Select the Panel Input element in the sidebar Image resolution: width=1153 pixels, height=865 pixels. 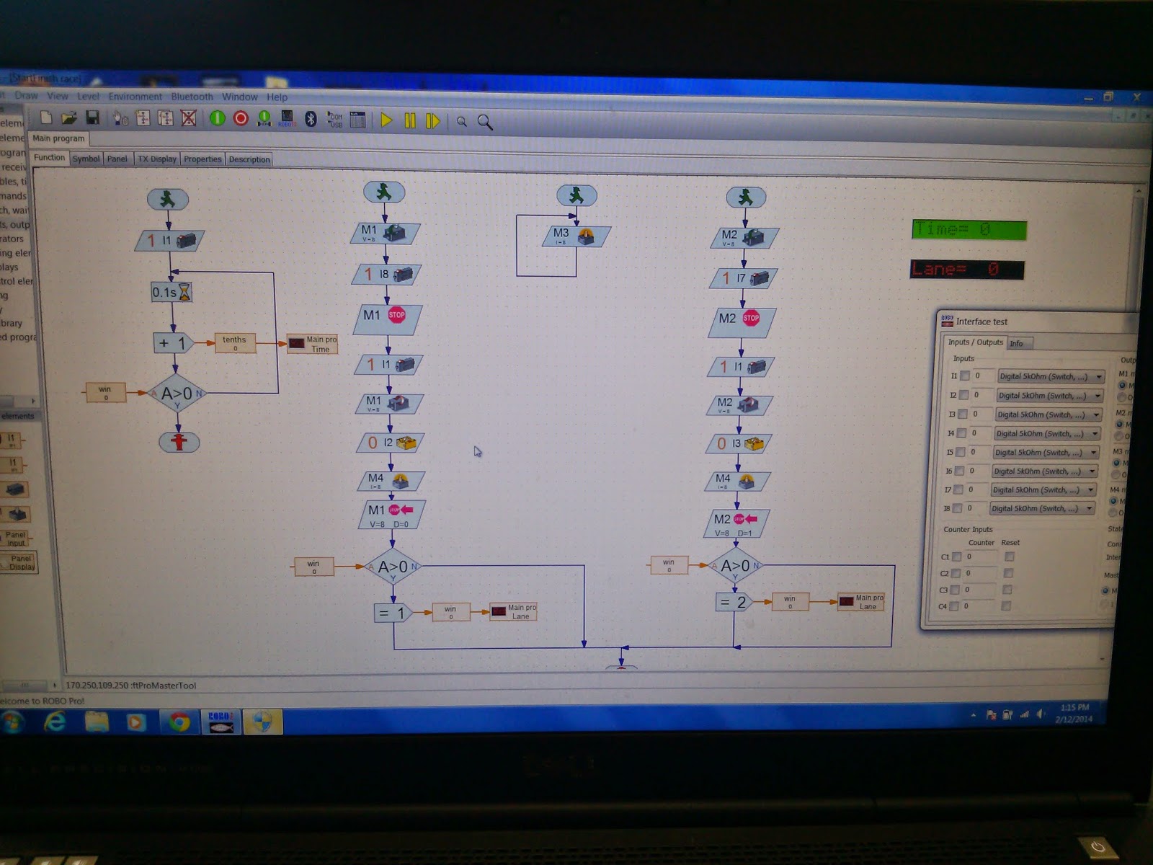tap(16, 538)
